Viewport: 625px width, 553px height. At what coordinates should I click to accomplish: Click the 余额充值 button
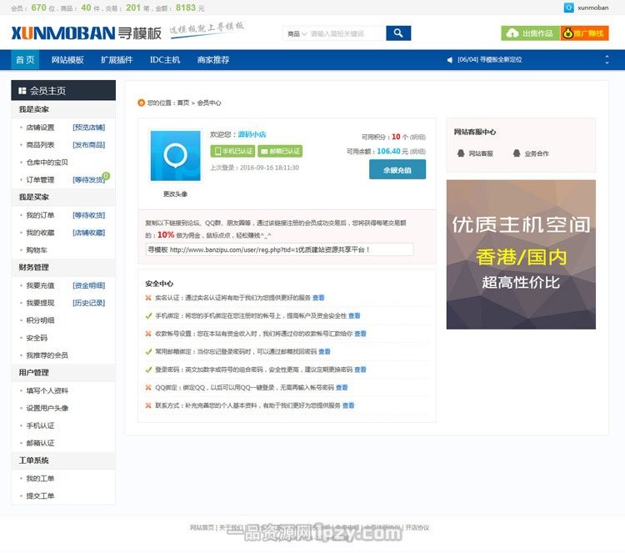coord(397,169)
